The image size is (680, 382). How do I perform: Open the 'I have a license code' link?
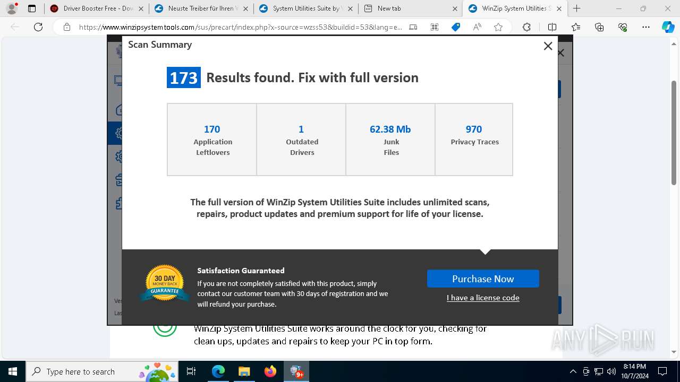pos(483,298)
